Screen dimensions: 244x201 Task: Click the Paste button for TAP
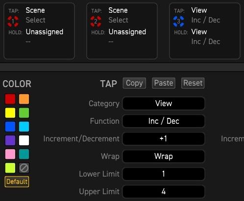[x=164, y=83]
